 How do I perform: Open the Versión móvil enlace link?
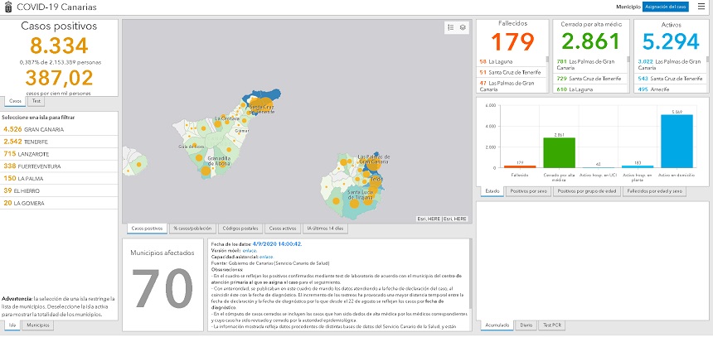coord(248,251)
